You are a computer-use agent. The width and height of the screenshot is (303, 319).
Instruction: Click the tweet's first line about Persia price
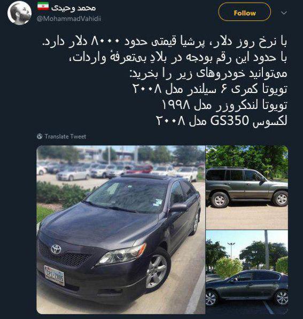(x=165, y=42)
